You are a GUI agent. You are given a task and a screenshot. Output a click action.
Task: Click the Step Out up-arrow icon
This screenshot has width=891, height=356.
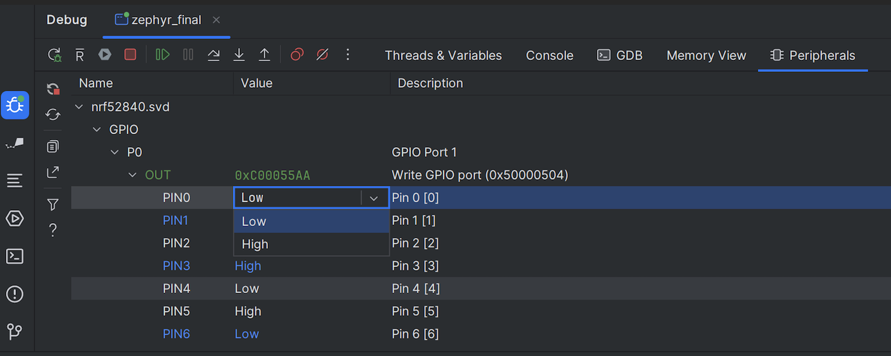tap(264, 55)
